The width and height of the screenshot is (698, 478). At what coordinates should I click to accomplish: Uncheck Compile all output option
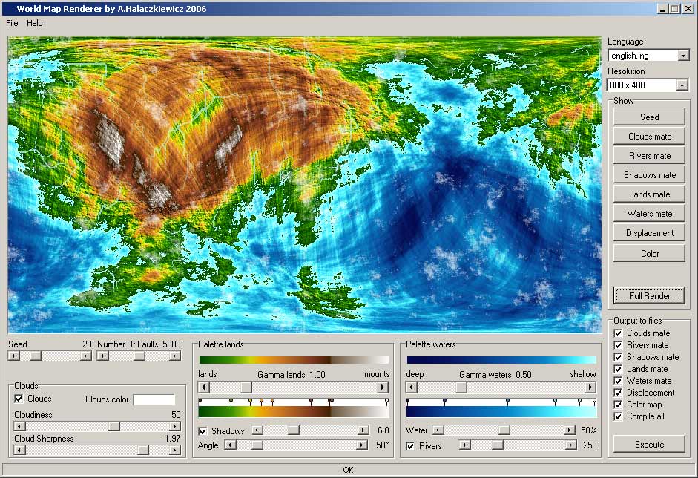[618, 416]
